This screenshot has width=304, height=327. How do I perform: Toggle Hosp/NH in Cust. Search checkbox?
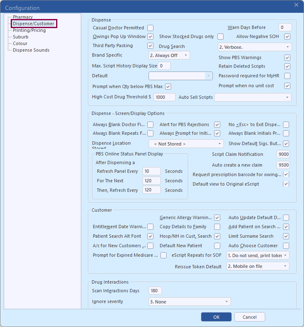(x=217, y=236)
